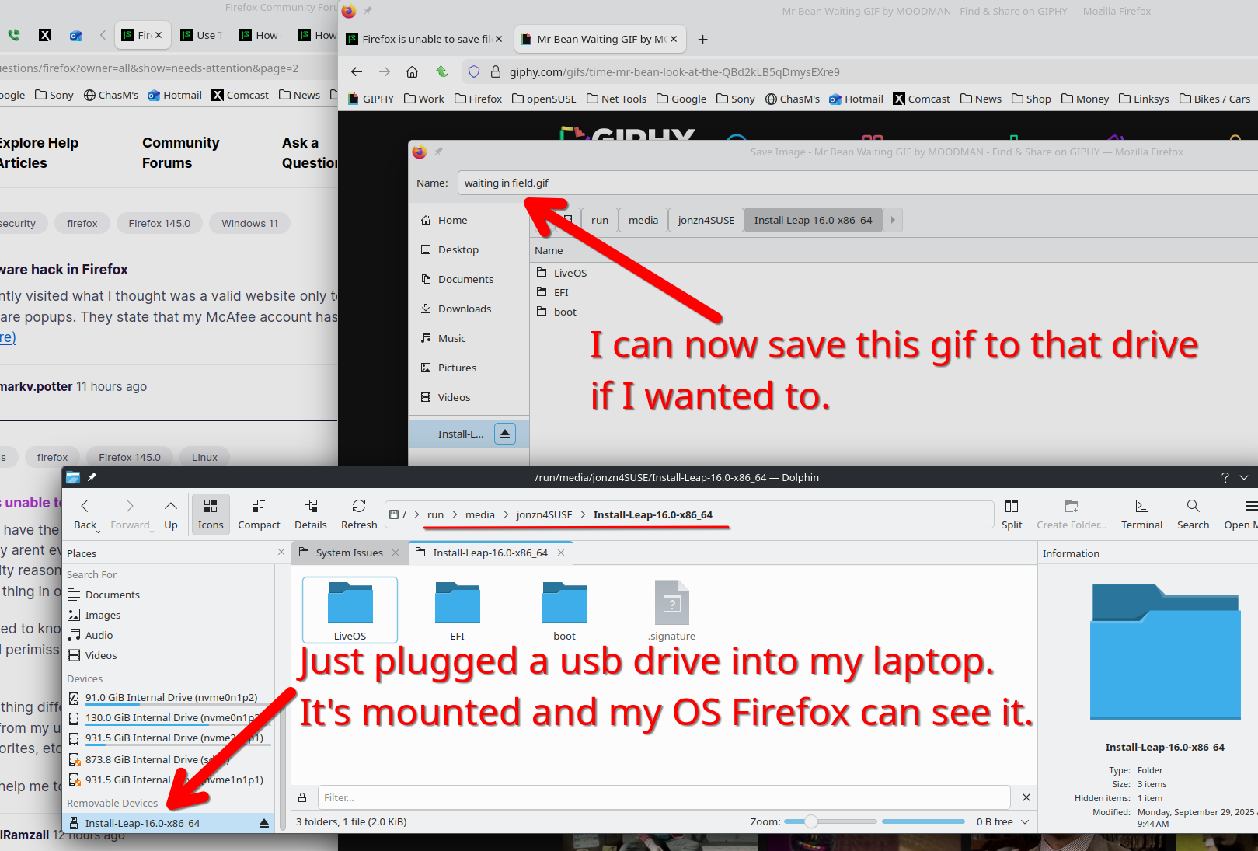Close the Mr Bean Waiting GIF tab

coord(674,39)
